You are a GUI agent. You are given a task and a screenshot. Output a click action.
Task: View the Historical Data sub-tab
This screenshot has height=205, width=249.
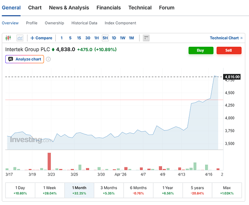(85, 23)
